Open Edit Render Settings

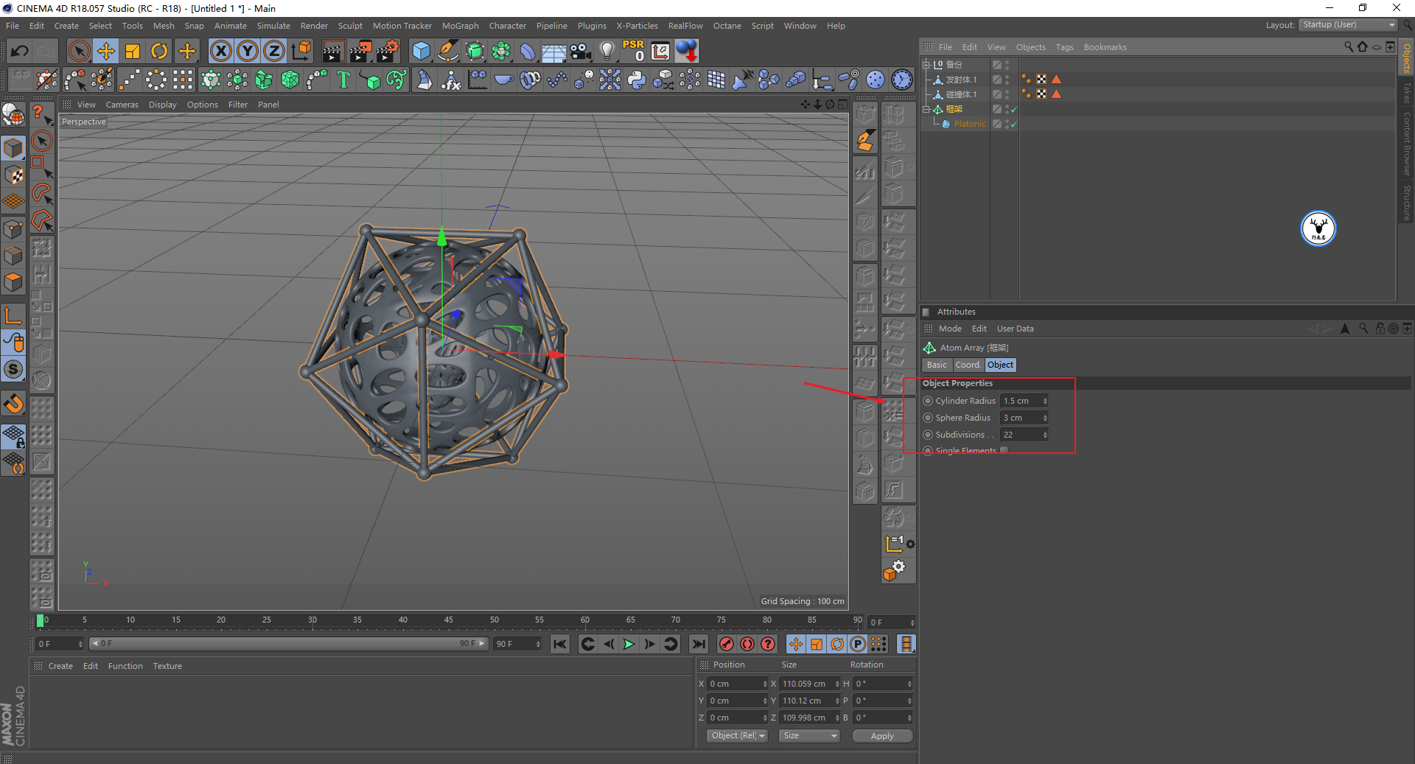[x=388, y=51]
